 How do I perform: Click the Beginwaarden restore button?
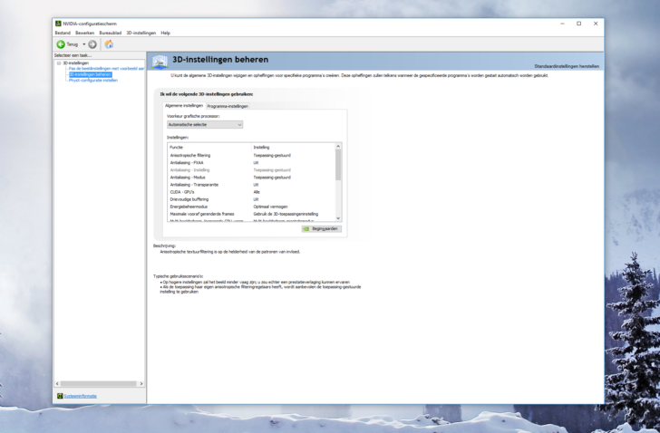(x=322, y=229)
